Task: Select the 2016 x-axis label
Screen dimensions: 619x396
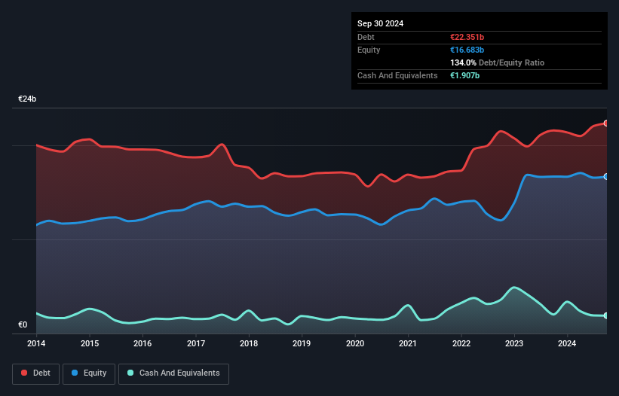Action: (x=142, y=343)
